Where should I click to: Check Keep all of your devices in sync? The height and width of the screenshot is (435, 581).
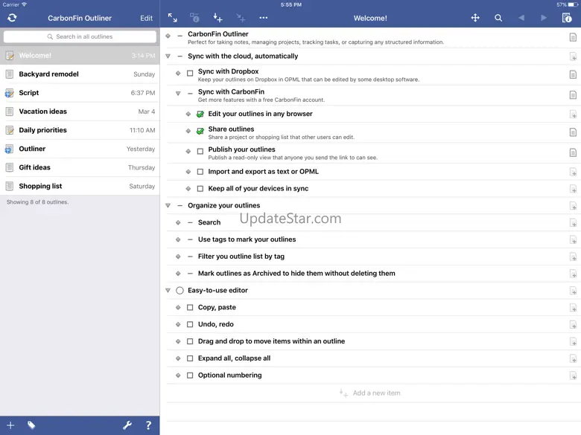coord(200,189)
